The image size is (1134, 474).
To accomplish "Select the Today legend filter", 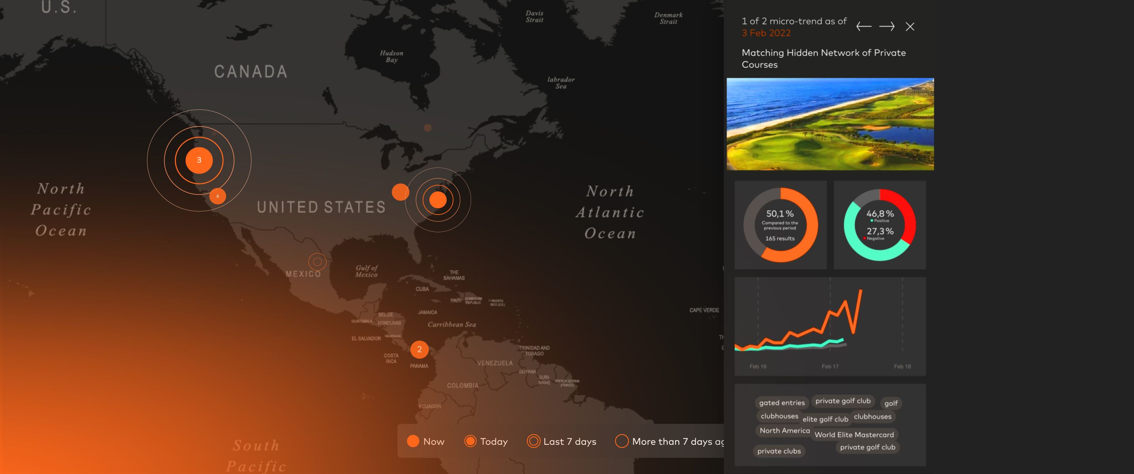I will point(486,442).
